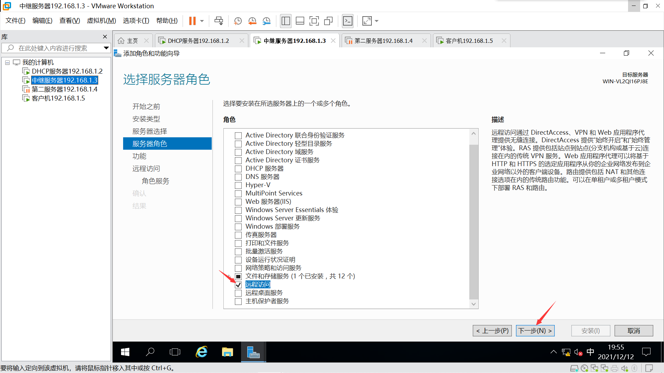Click the 下一步(N) button

535,331
